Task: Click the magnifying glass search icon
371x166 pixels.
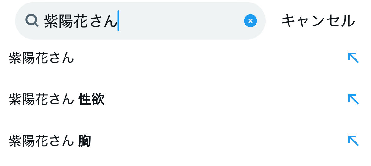Action: coord(32,21)
